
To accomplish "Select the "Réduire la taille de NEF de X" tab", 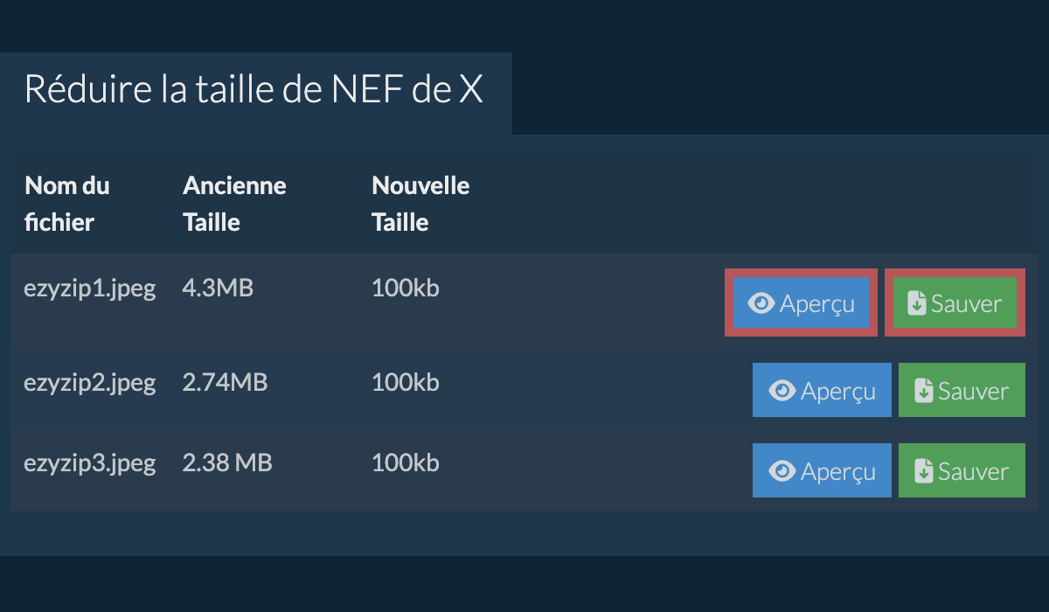I will pyautogui.click(x=254, y=90).
